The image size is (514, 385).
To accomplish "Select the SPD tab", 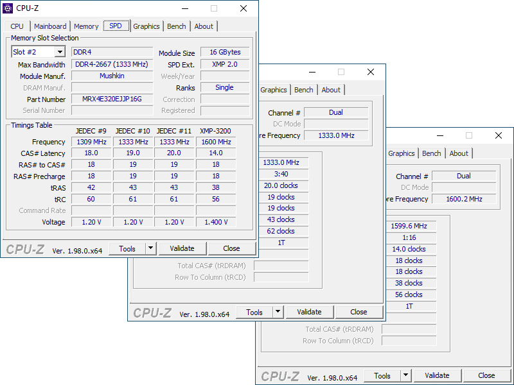I will click(116, 26).
